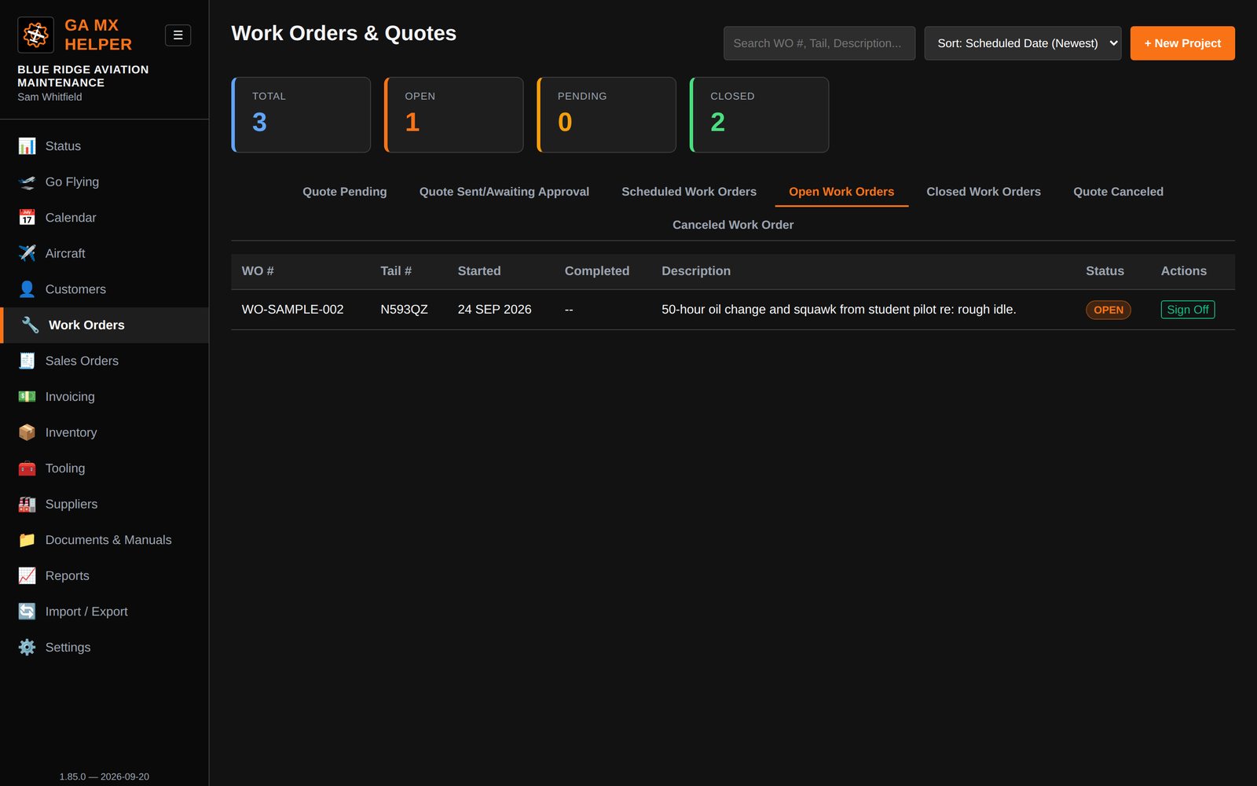Image resolution: width=1257 pixels, height=786 pixels.
Task: Open the Settings gear icon
Action: pos(27,647)
